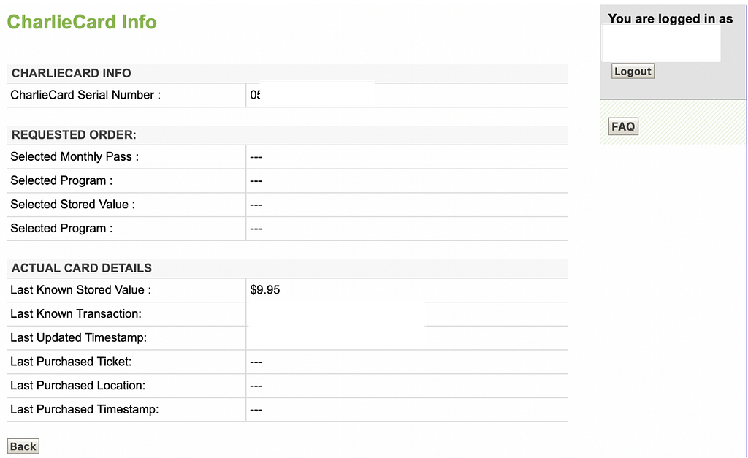Viewport: 748px width, 458px height.
Task: Click the Selected Stored Value label
Action: point(72,205)
